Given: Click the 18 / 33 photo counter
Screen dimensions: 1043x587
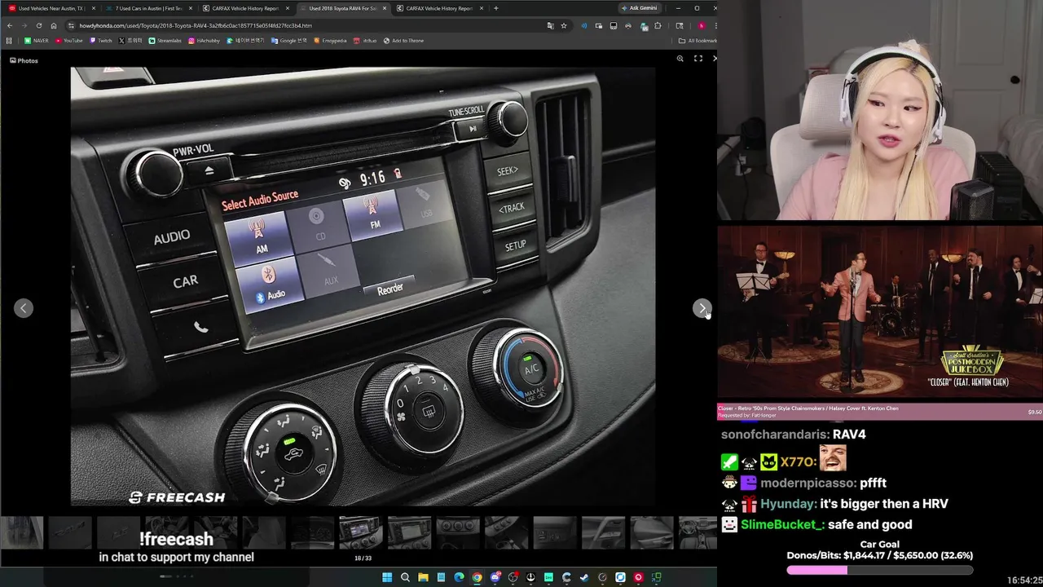Looking at the screenshot, I should tap(363, 558).
